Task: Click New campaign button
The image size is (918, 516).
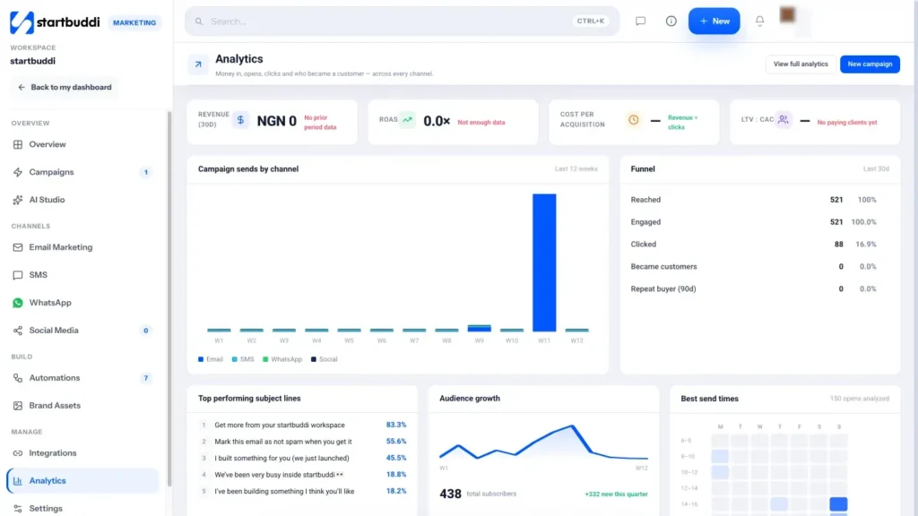Action: (x=870, y=64)
